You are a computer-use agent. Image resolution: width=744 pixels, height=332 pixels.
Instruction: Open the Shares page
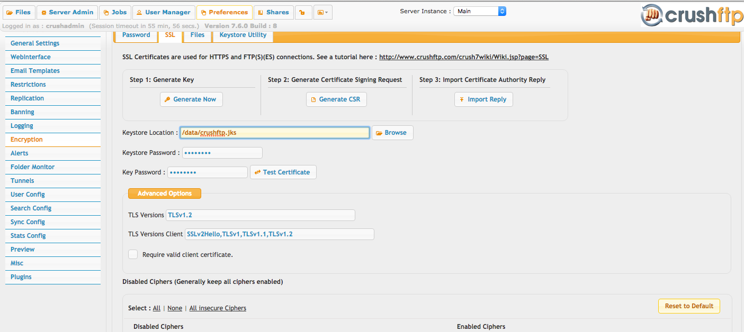(x=274, y=12)
